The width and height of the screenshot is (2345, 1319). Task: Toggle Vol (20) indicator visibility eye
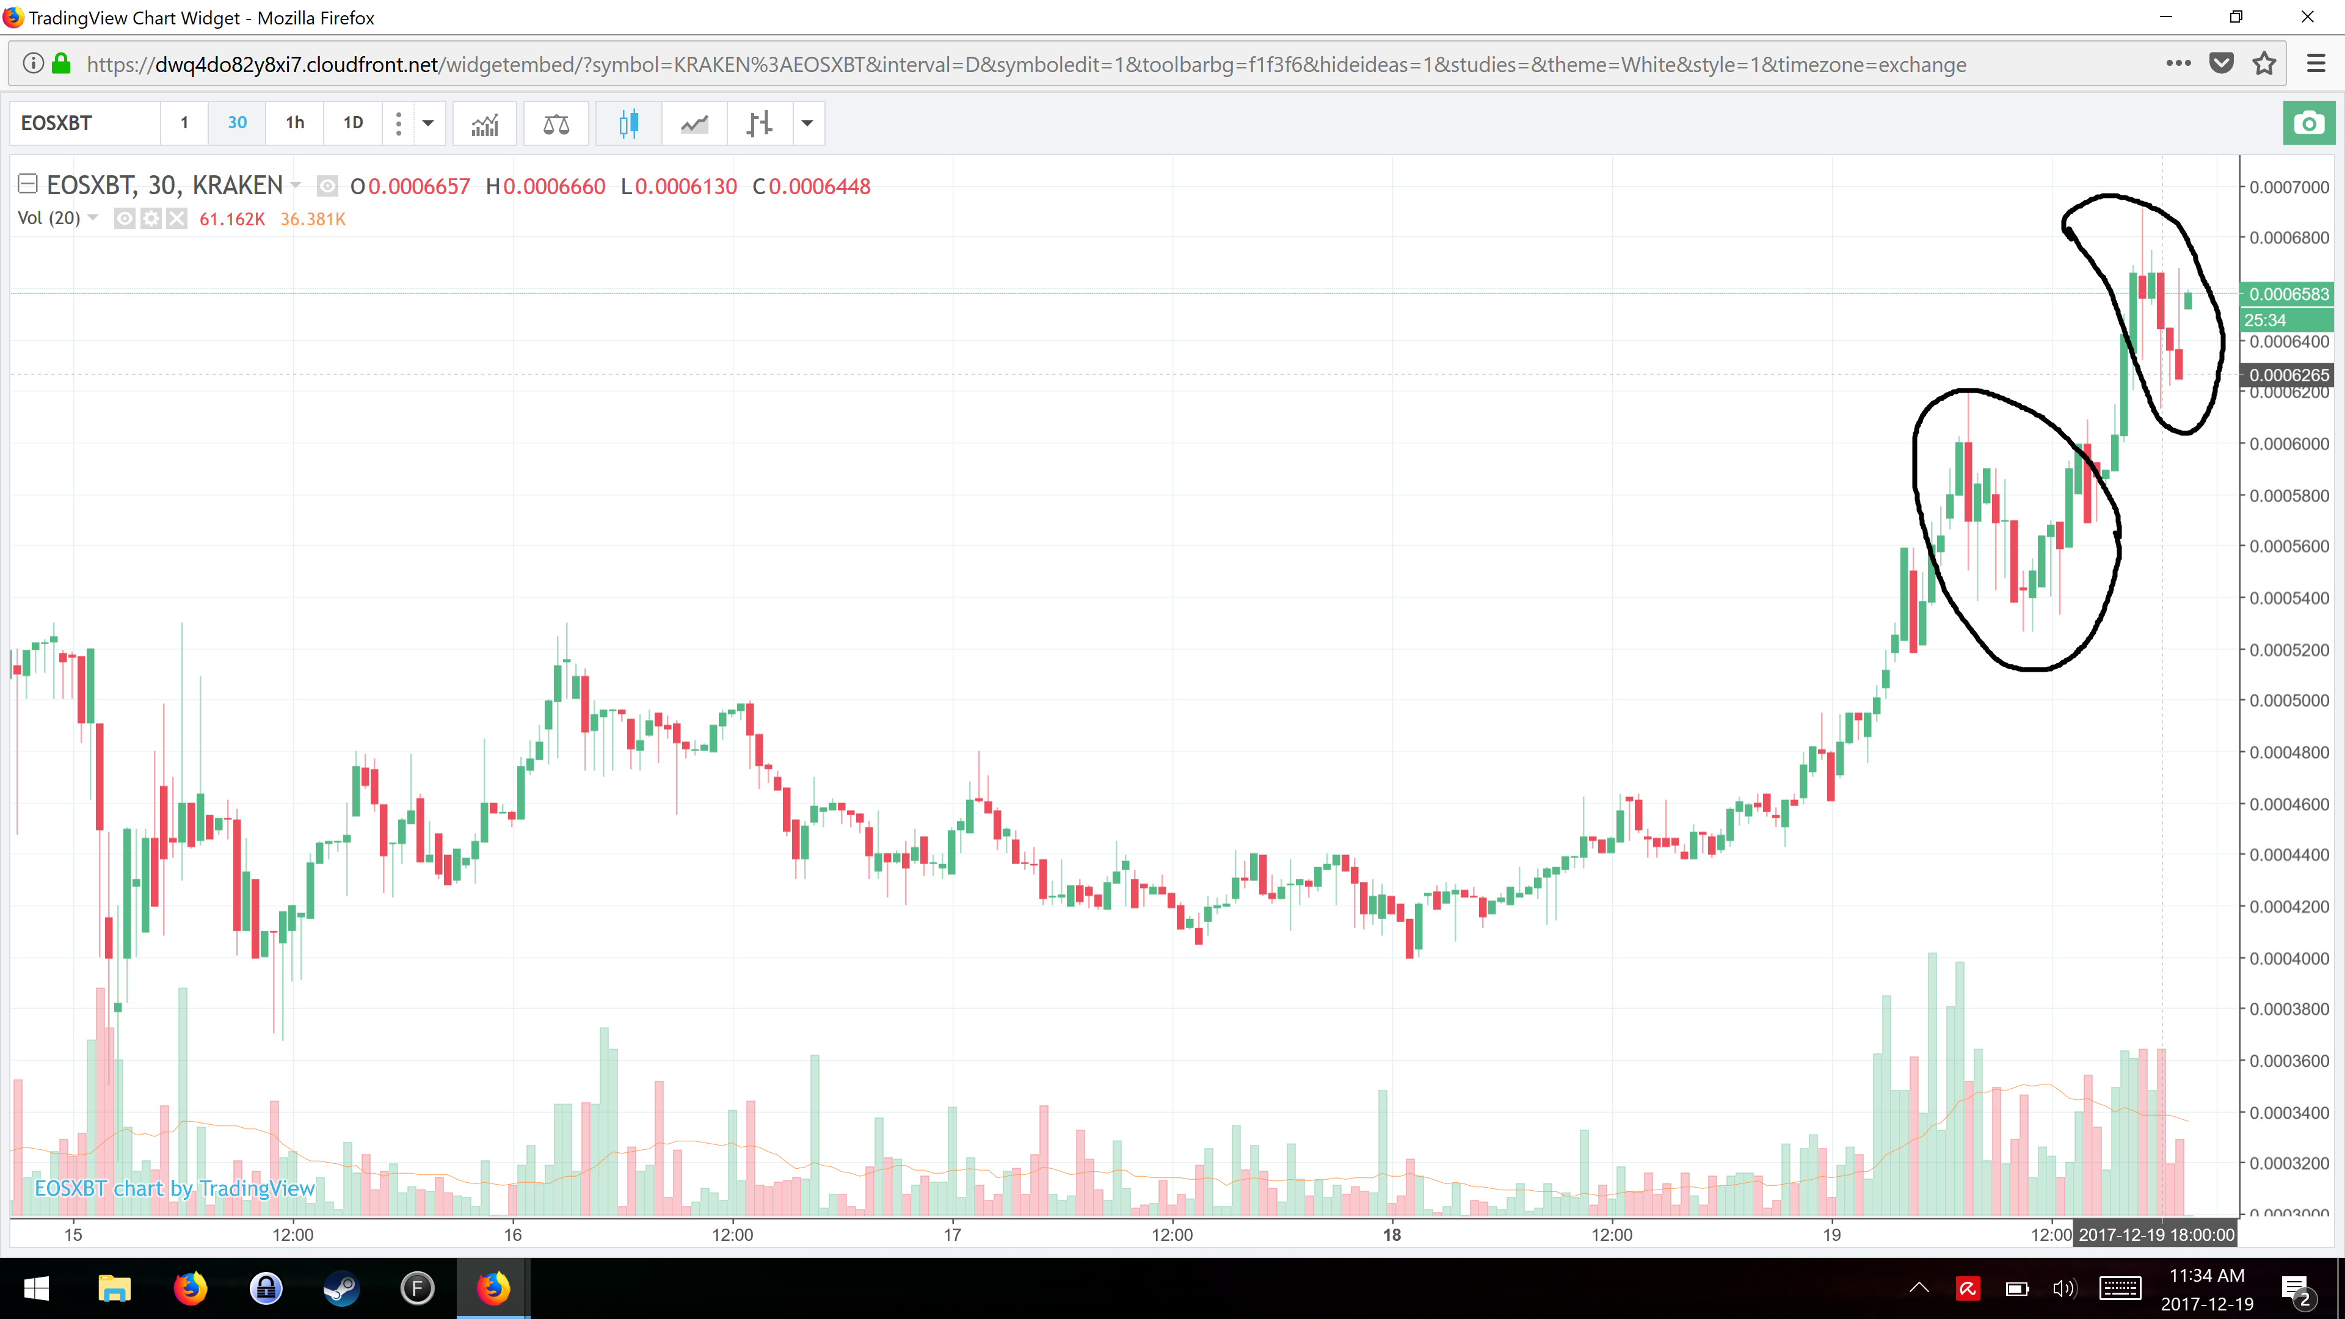pyautogui.click(x=125, y=219)
